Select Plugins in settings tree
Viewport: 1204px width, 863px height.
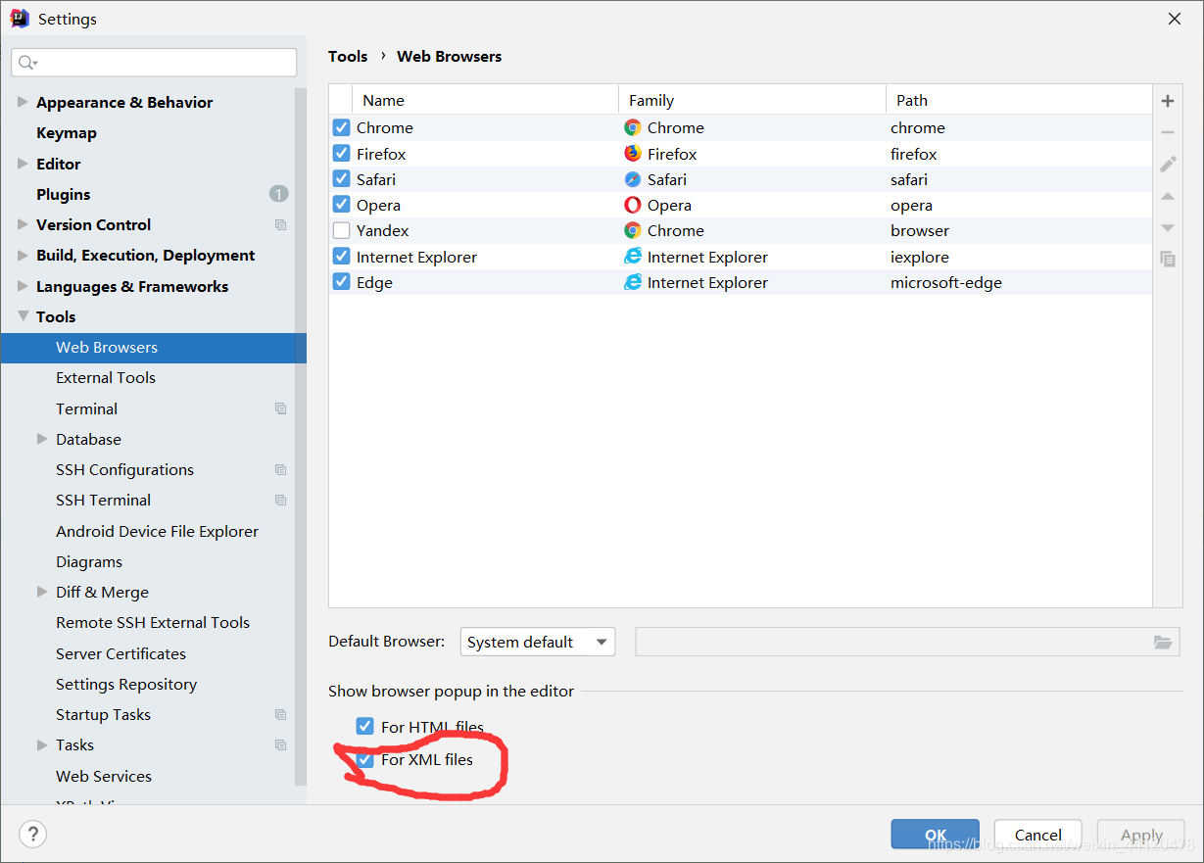[x=64, y=194]
